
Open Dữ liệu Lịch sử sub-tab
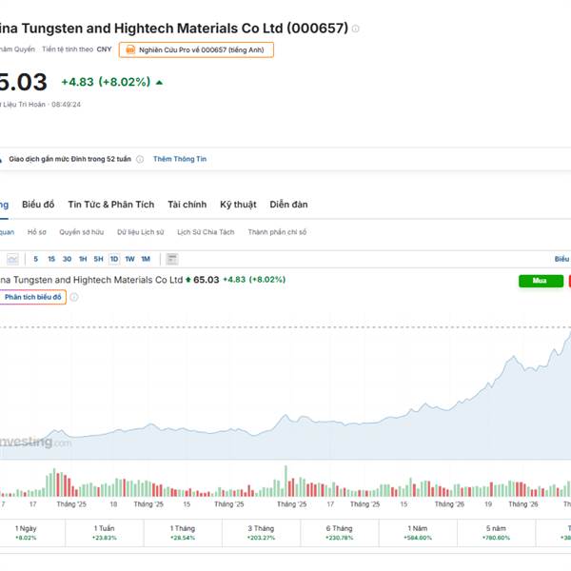click(x=141, y=232)
